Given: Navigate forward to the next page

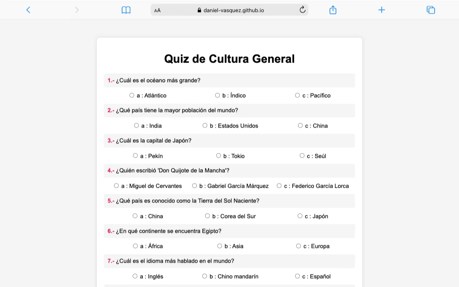Looking at the screenshot, I should pyautogui.click(x=77, y=10).
